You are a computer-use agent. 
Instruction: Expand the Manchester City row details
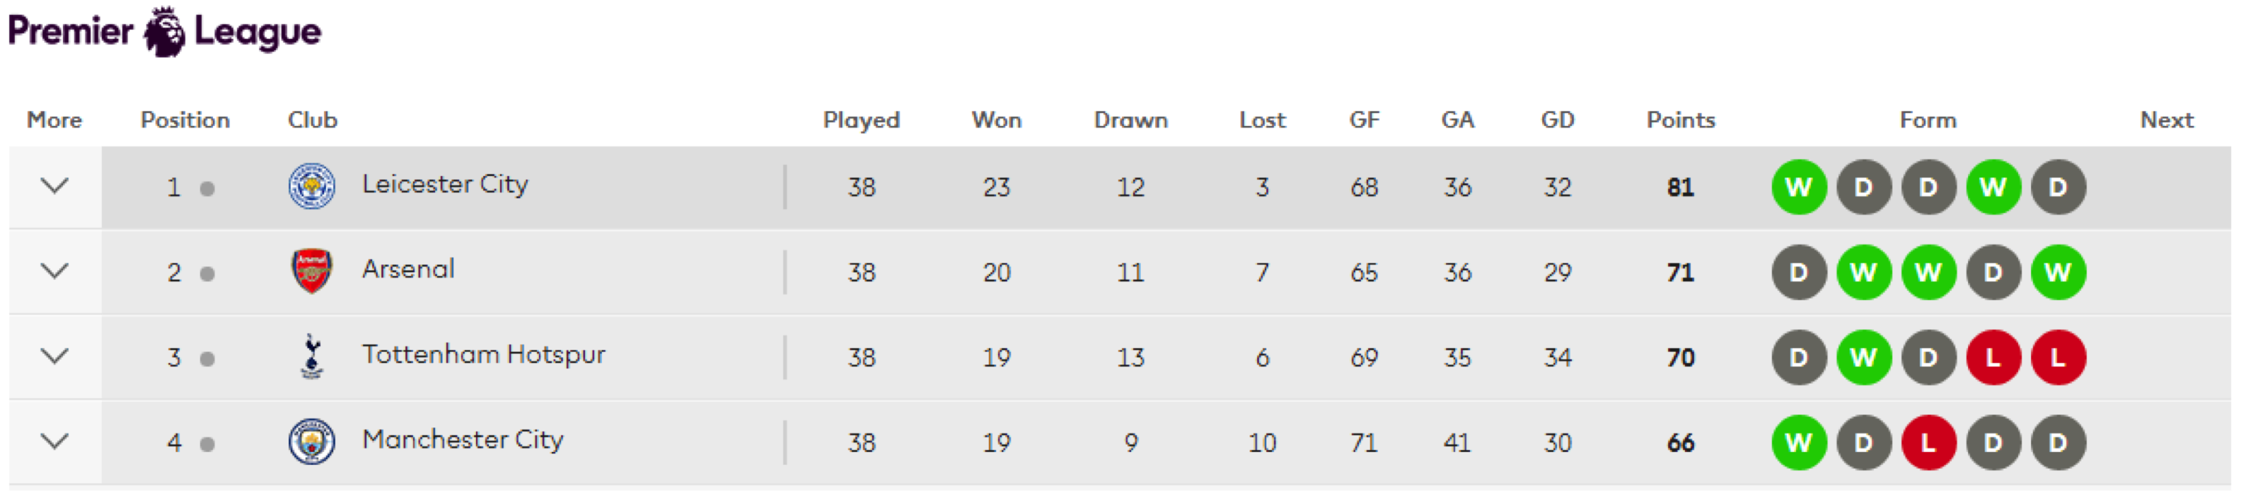(x=54, y=441)
